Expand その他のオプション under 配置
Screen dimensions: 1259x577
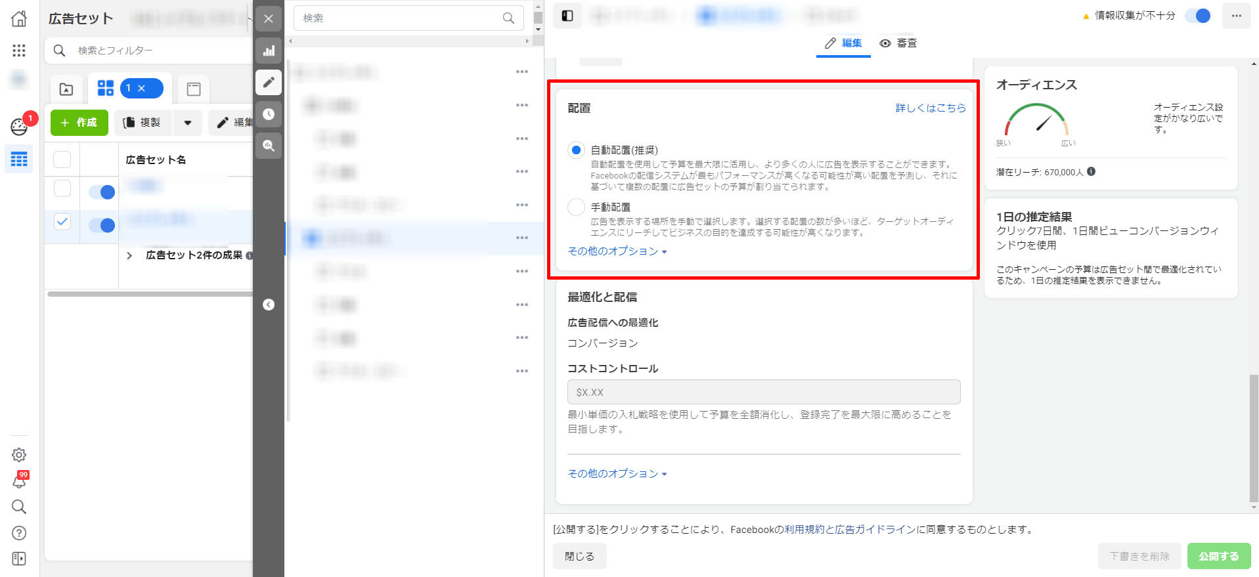point(617,251)
